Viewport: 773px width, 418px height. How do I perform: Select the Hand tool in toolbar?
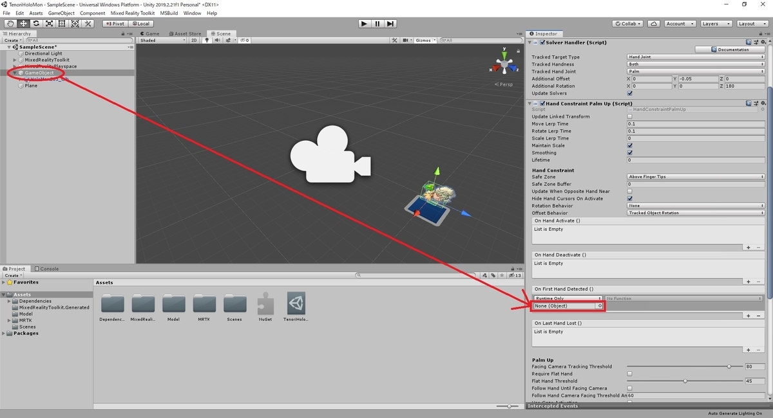10,24
